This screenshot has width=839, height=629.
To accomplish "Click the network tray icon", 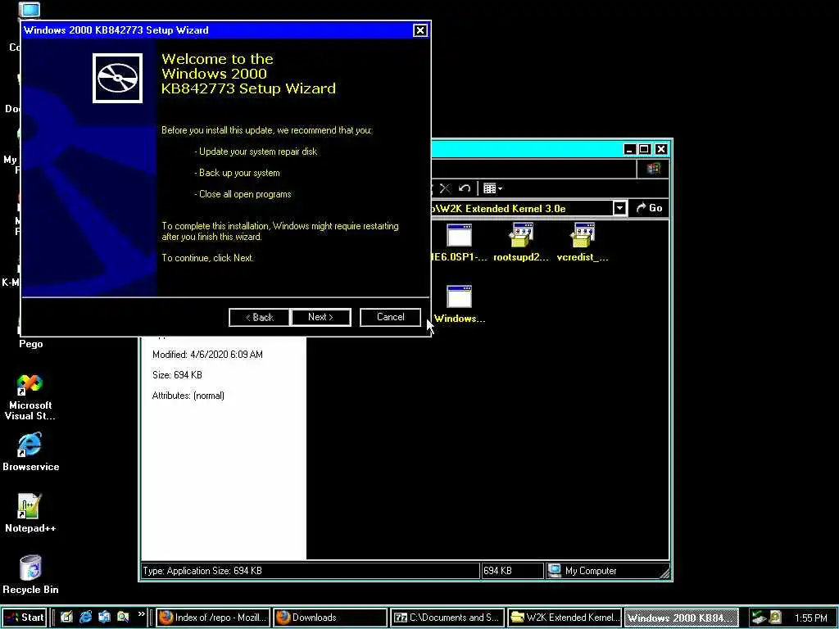I will click(x=759, y=618).
